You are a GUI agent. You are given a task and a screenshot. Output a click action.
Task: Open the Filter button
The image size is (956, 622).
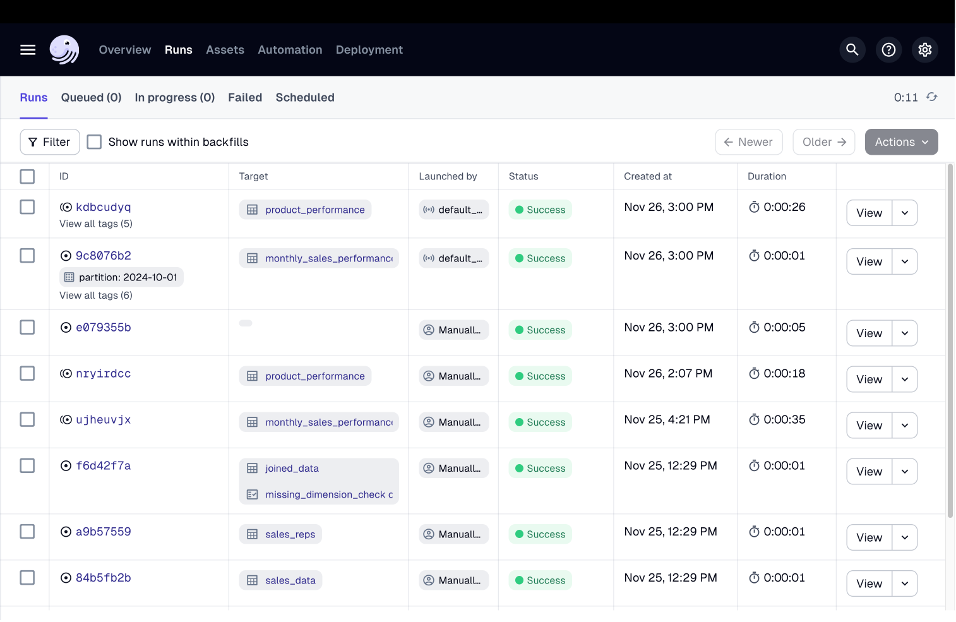click(50, 142)
